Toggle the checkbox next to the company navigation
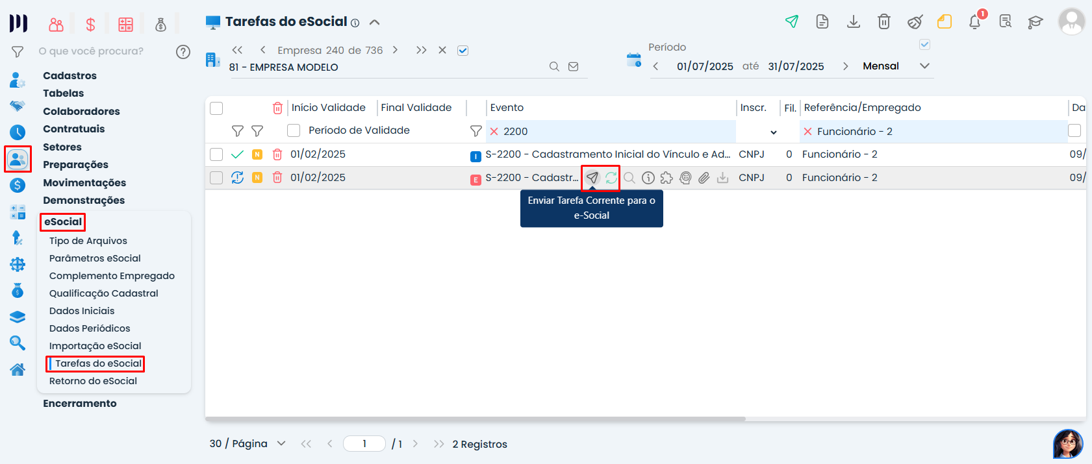This screenshot has width=1092, height=464. click(x=463, y=51)
